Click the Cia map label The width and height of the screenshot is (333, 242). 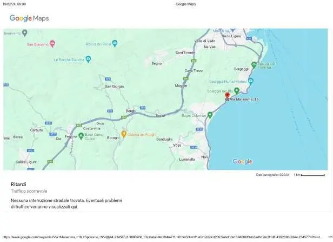coord(58,139)
